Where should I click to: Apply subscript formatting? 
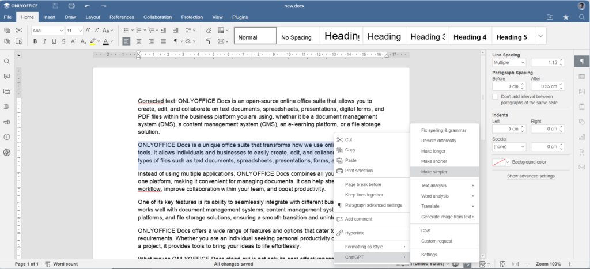point(83,41)
